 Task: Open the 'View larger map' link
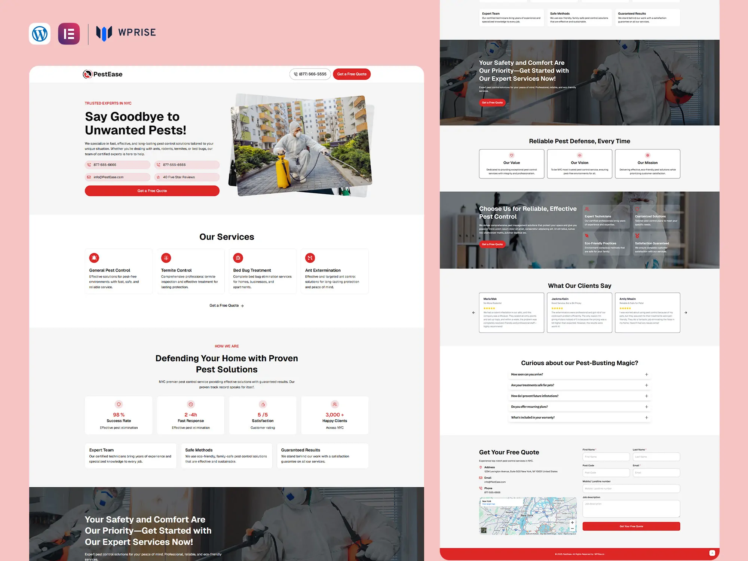point(490,504)
